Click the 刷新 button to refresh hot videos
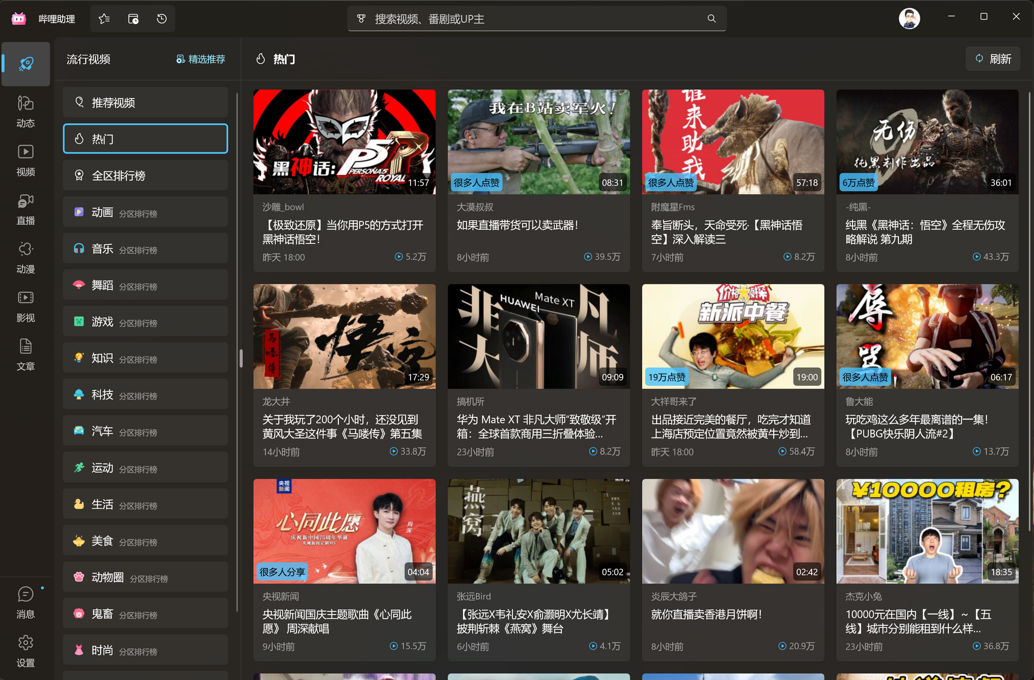 click(993, 58)
